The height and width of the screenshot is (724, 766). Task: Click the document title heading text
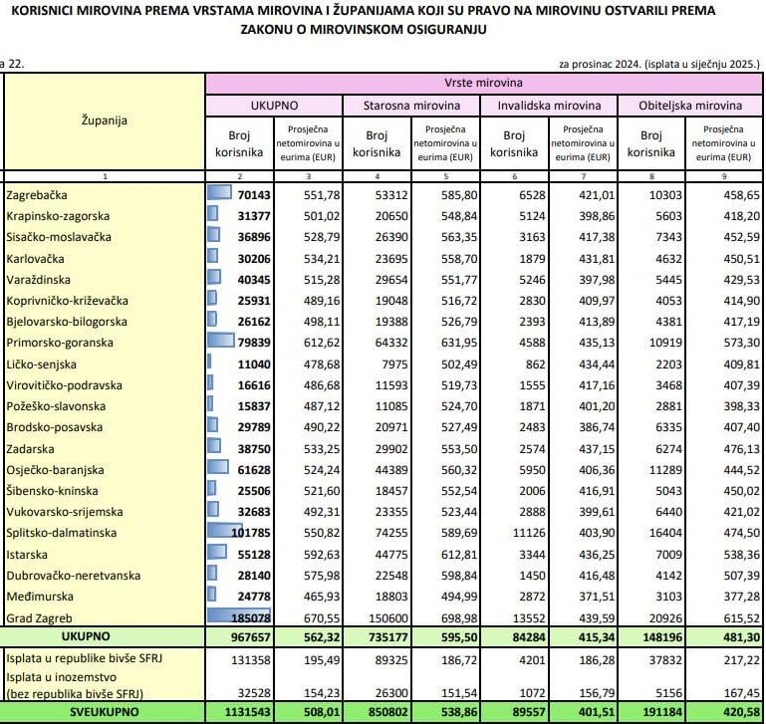[383, 19]
